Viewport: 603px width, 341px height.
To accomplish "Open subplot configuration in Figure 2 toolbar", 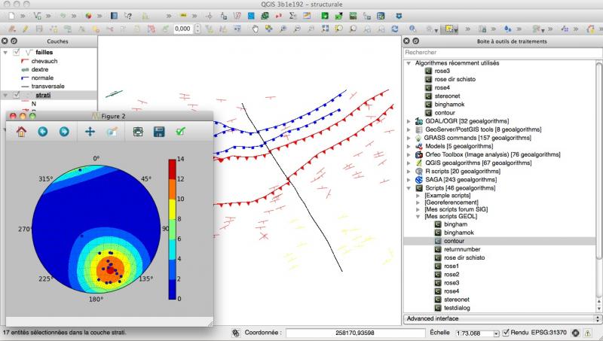I will (138, 132).
